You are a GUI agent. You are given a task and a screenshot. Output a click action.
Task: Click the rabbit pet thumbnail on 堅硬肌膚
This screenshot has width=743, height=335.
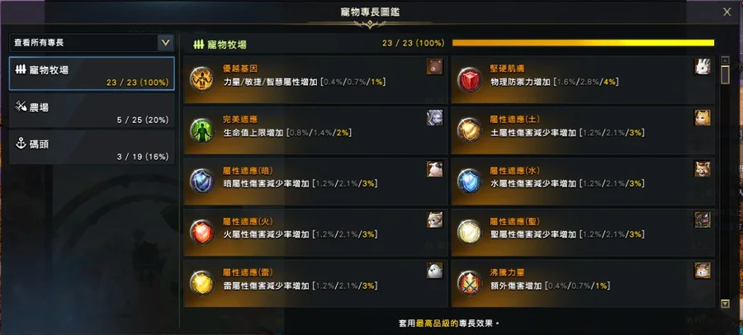pyautogui.click(x=703, y=67)
